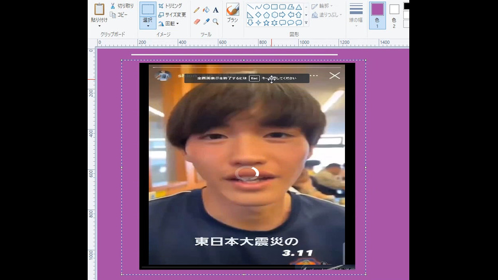Choose the Right arrow shape
Image resolution: width=498 pixels, height=280 pixels.
[x=282, y=15]
